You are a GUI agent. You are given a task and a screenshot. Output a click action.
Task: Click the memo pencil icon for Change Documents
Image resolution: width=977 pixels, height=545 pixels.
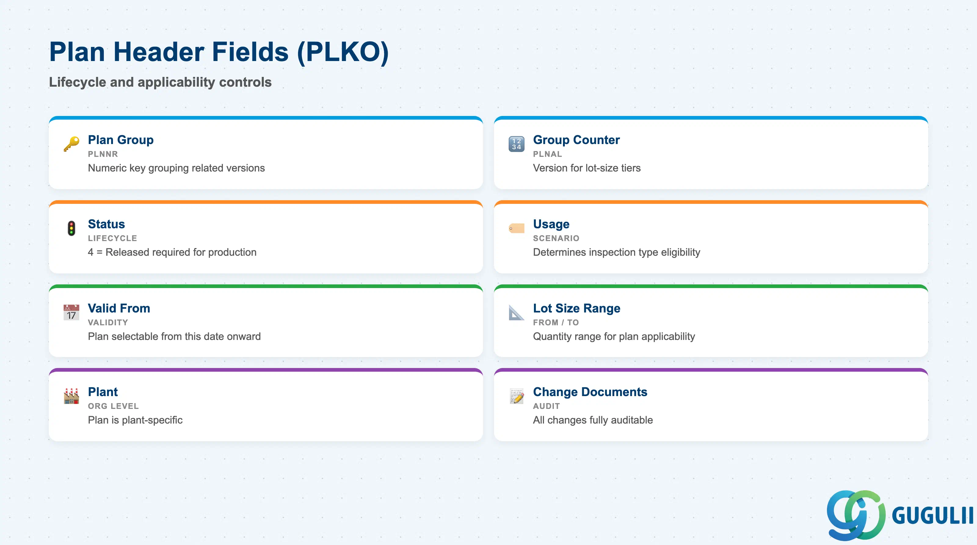[x=516, y=396]
